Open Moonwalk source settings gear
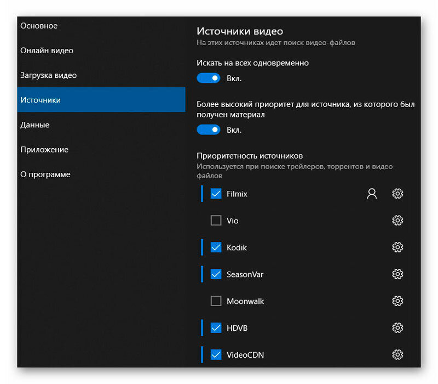 397,301
